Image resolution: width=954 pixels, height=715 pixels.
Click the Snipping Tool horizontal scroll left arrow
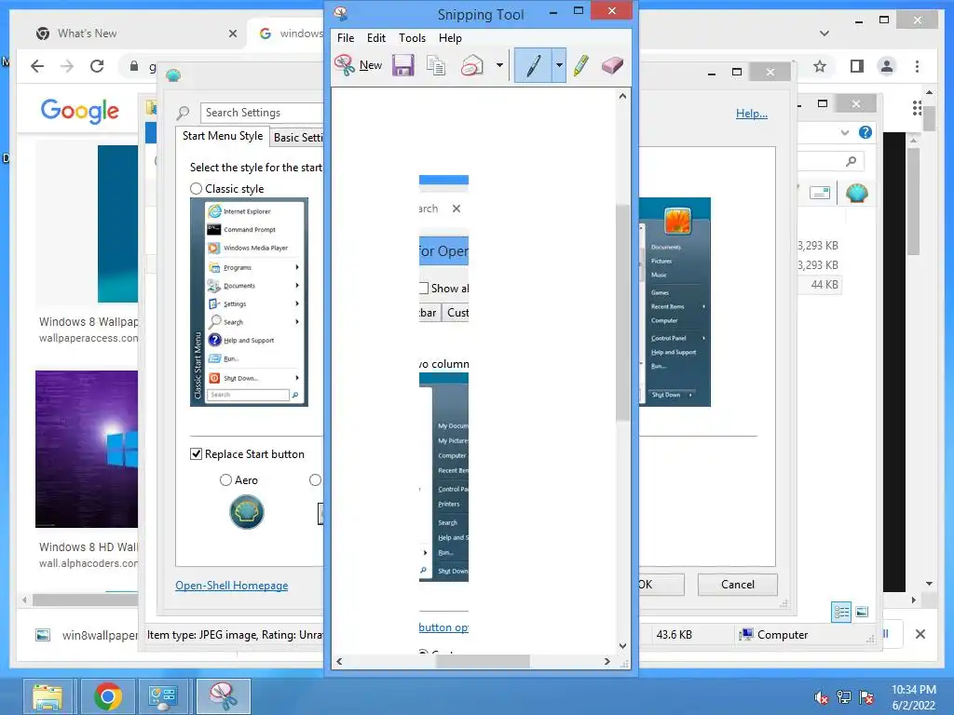click(x=339, y=662)
